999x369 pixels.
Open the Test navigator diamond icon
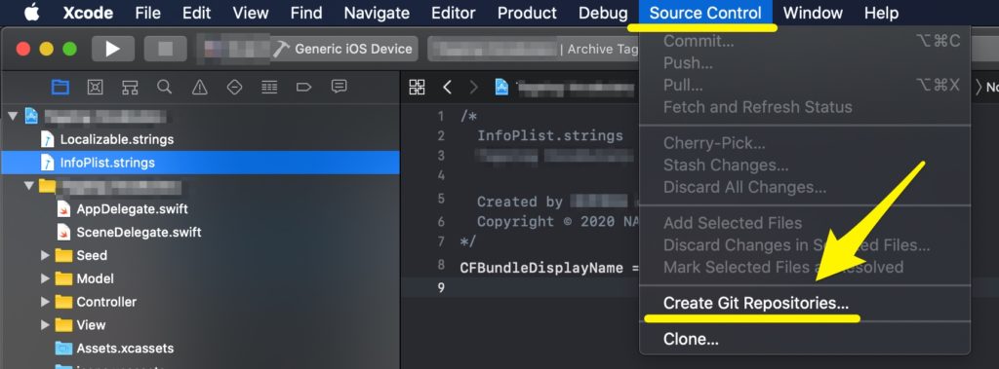(234, 88)
